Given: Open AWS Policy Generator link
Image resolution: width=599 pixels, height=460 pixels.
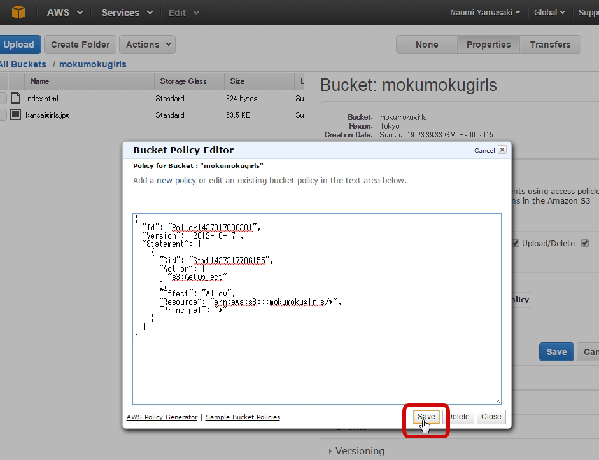Looking at the screenshot, I should tap(162, 417).
